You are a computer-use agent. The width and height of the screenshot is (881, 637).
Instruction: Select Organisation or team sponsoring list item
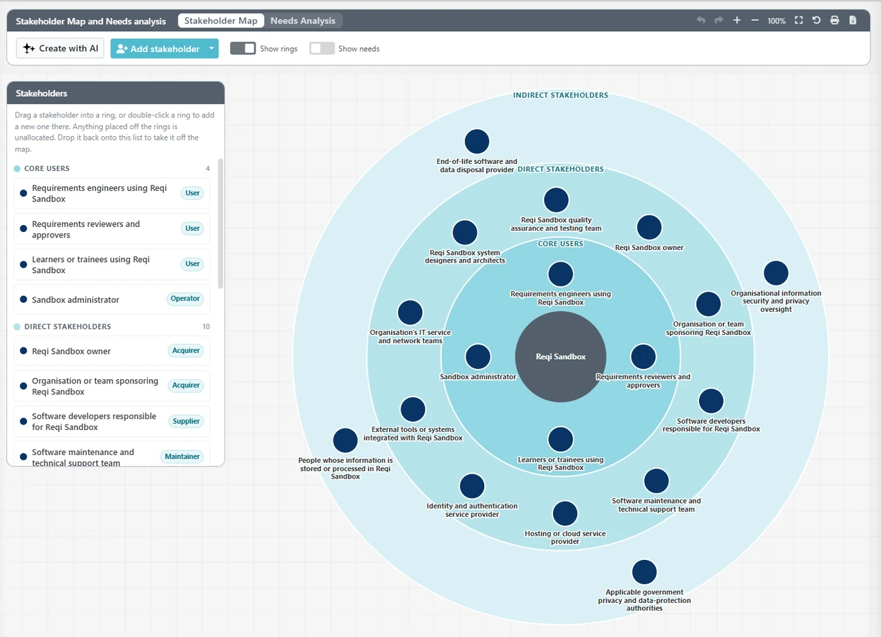112,386
